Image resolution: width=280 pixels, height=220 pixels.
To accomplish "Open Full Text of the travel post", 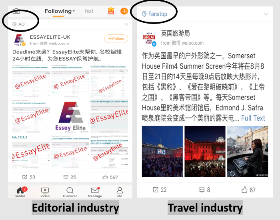I will pyautogui.click(x=253, y=118).
